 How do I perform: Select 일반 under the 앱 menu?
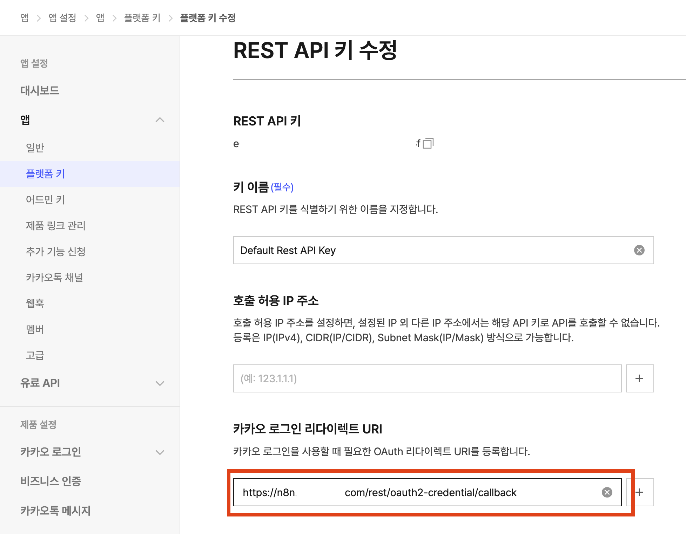tap(35, 148)
